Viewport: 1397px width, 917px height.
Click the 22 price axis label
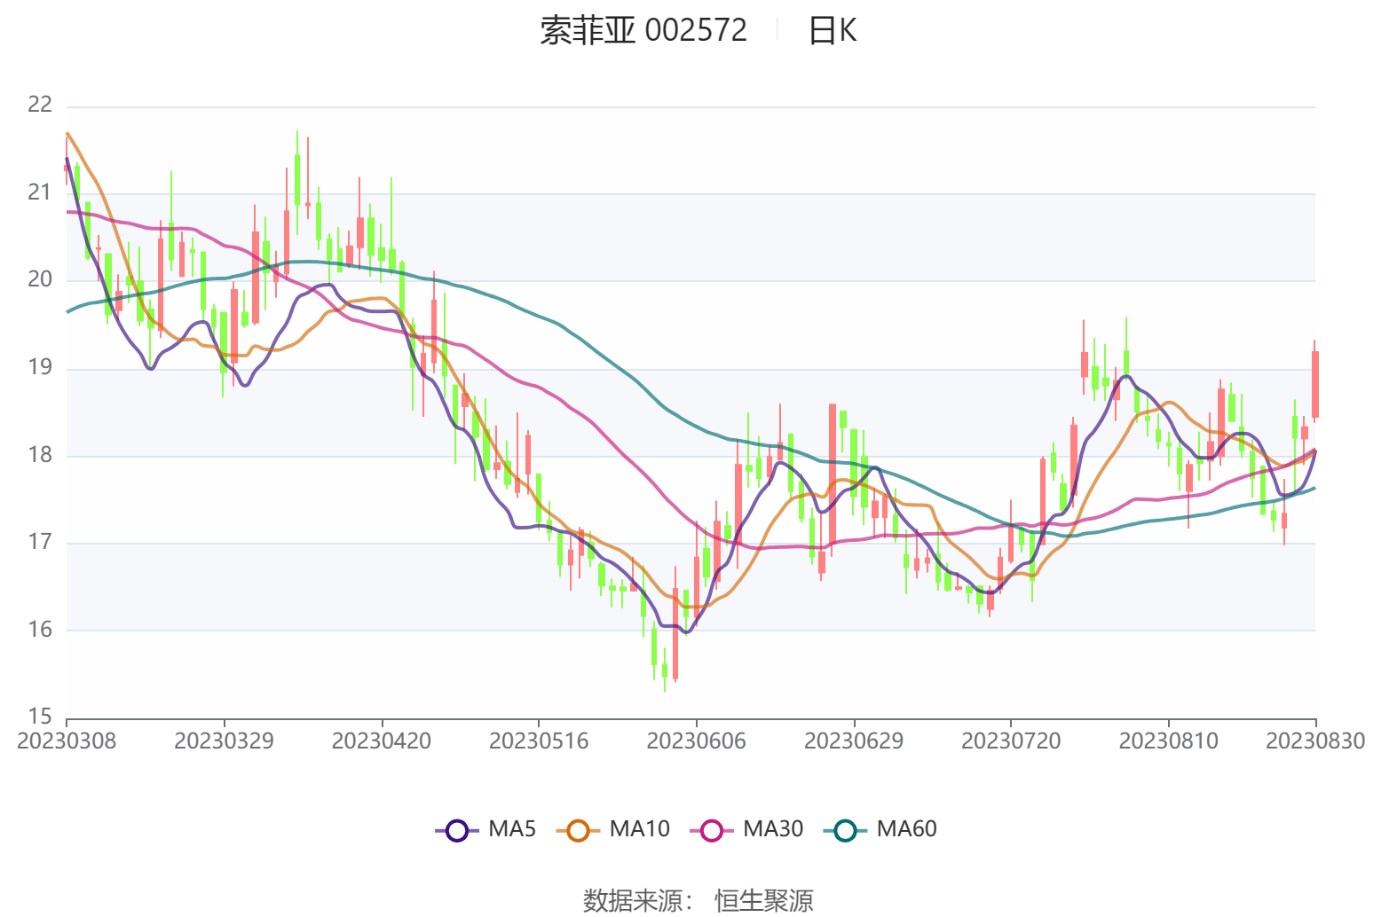click(40, 105)
